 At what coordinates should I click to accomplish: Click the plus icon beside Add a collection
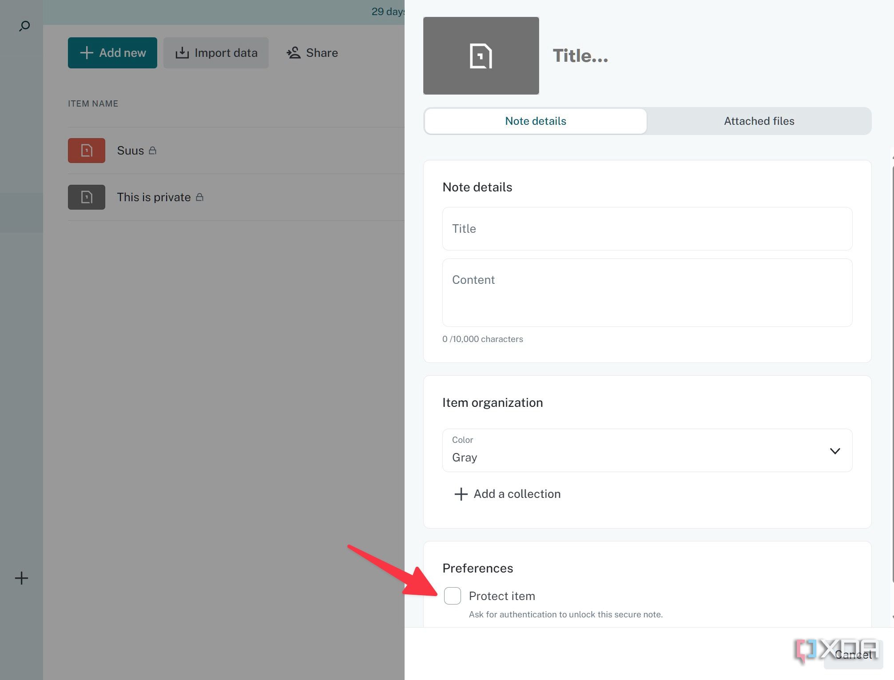[x=460, y=494]
